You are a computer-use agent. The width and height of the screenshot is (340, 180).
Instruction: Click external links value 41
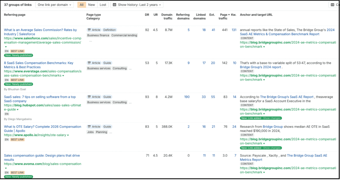[x=213, y=30]
